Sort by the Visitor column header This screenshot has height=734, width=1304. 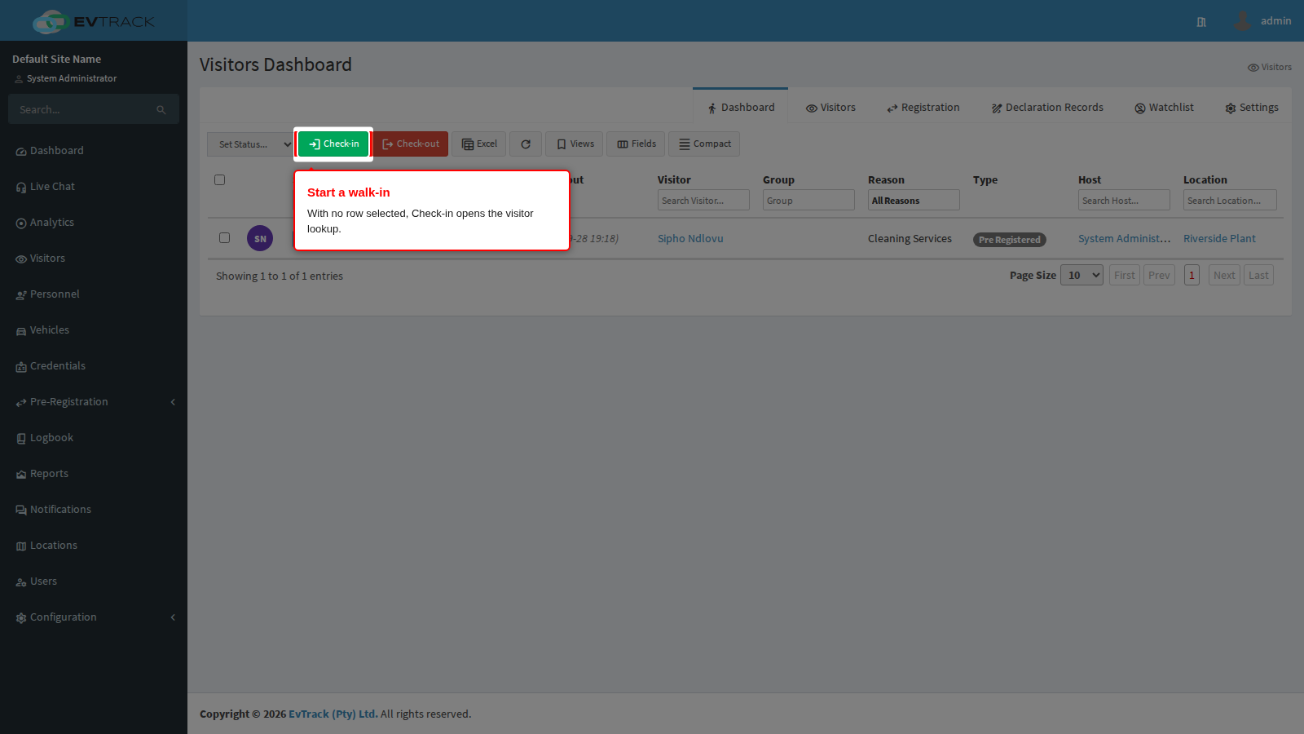coord(674,180)
